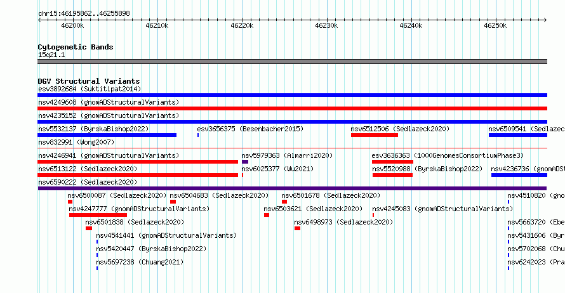Click the 46210k ruler tick label
The height and width of the screenshot is (293, 565).
tap(157, 26)
